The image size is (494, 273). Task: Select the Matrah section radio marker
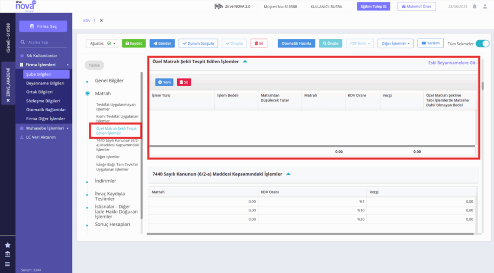pos(87,93)
